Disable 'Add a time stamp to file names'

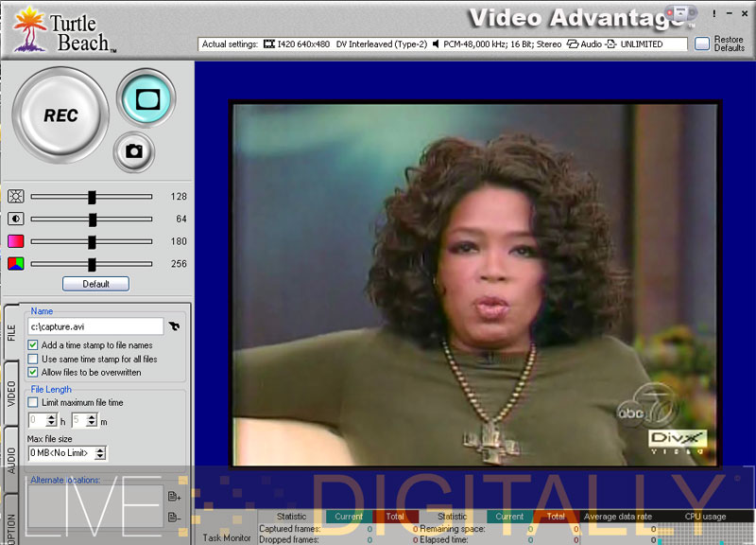(34, 345)
